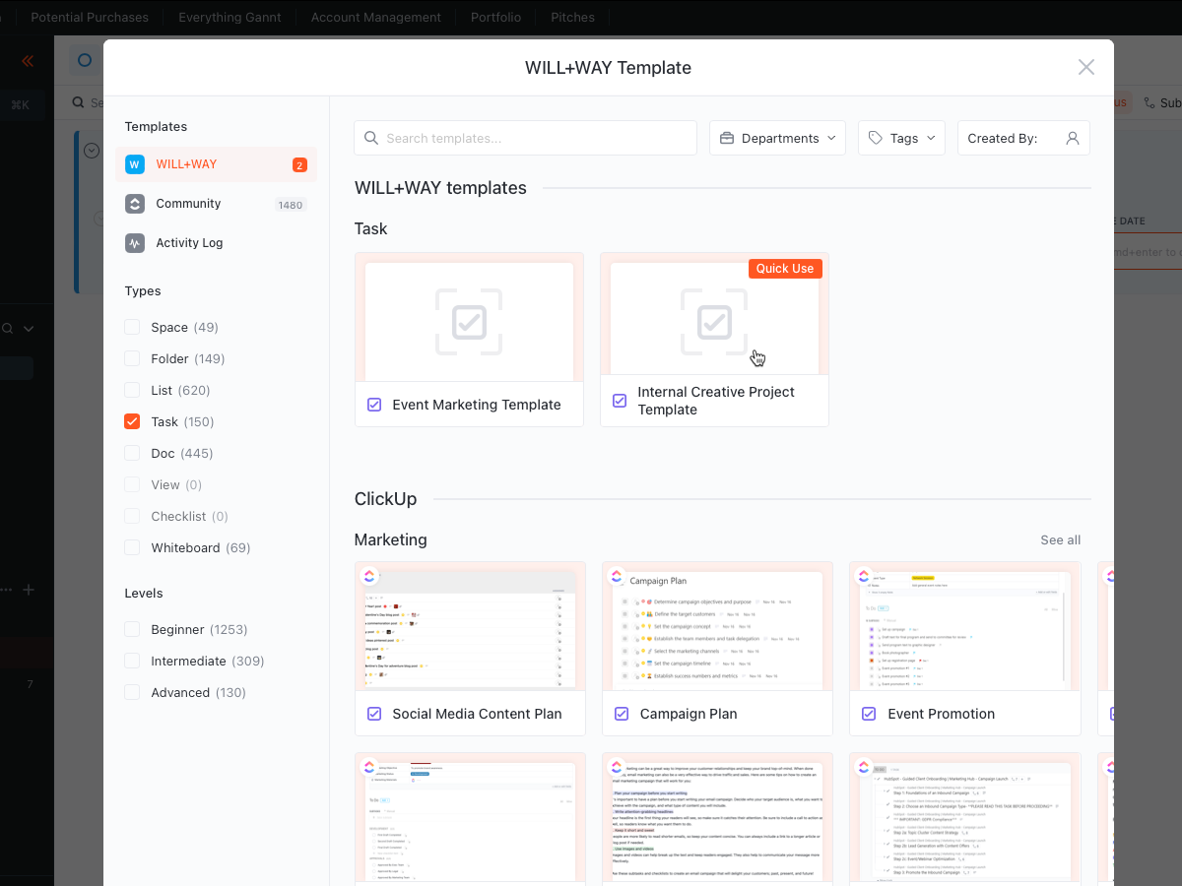Click the Search templates input field
1182x886 pixels.
(x=525, y=138)
